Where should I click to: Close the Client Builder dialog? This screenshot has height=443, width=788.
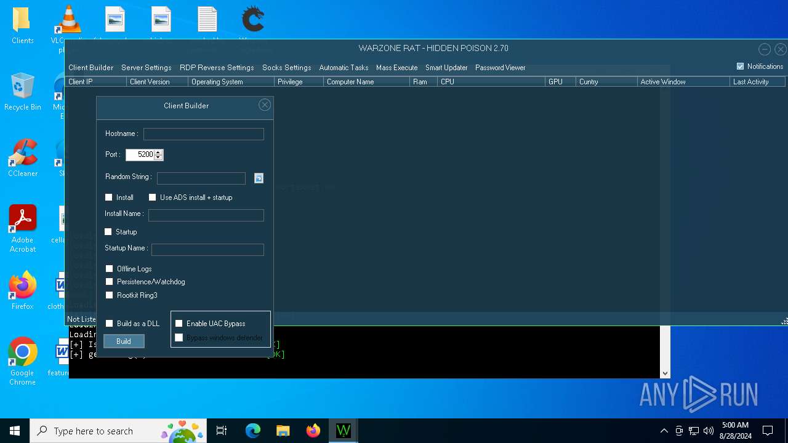point(265,105)
